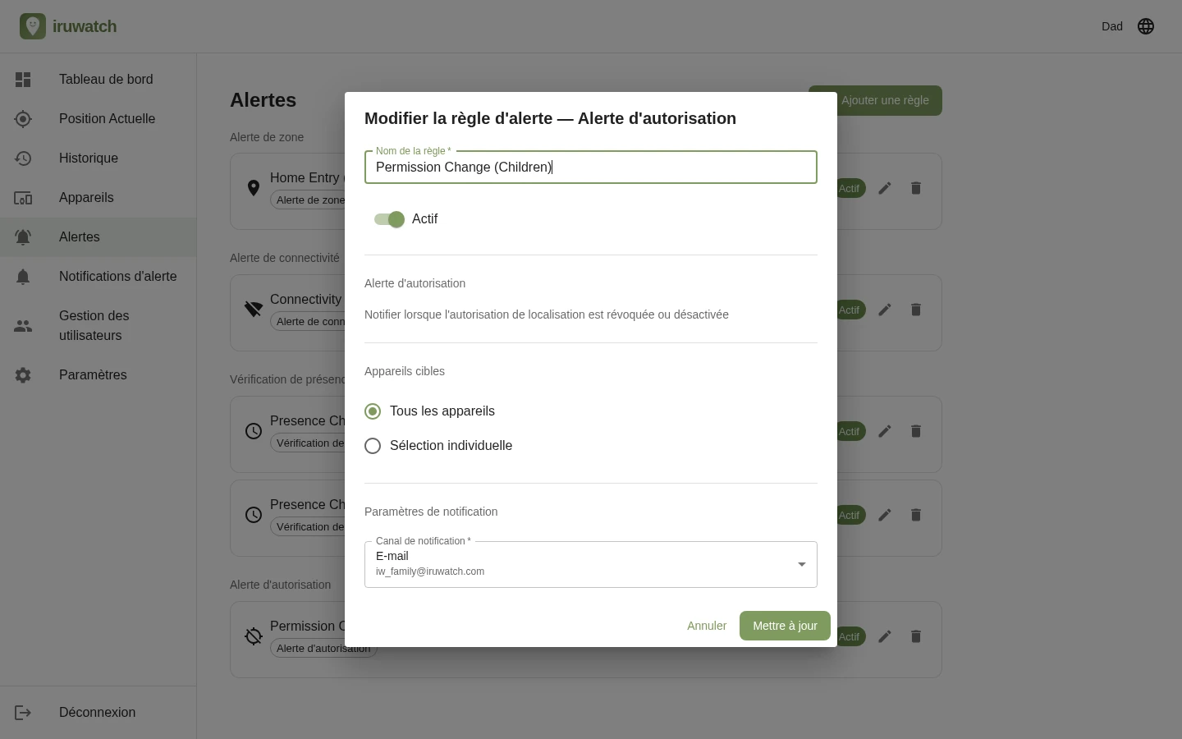Click the Position Actuelle target icon
The image size is (1182, 739).
tap(23, 119)
